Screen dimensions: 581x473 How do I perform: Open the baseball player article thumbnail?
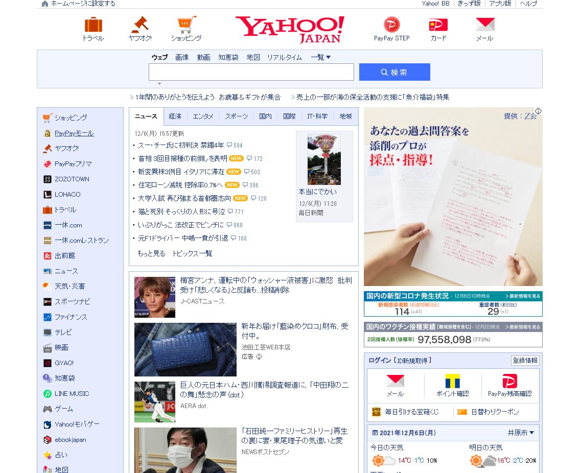tap(154, 402)
